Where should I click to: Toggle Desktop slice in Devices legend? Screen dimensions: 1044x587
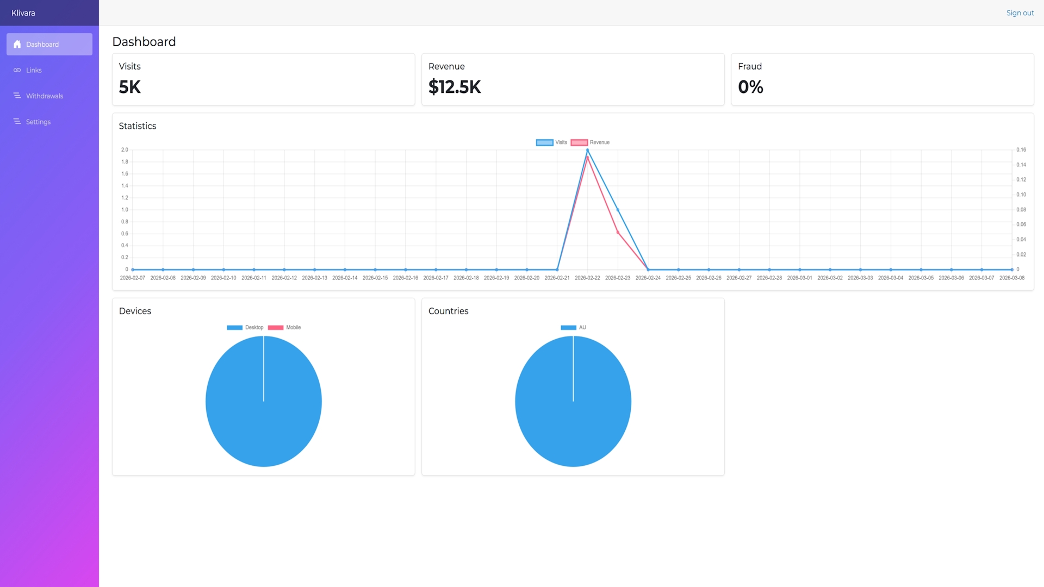point(253,327)
